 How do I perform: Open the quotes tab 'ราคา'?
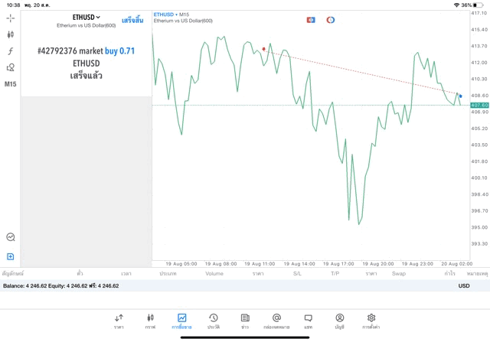click(119, 321)
